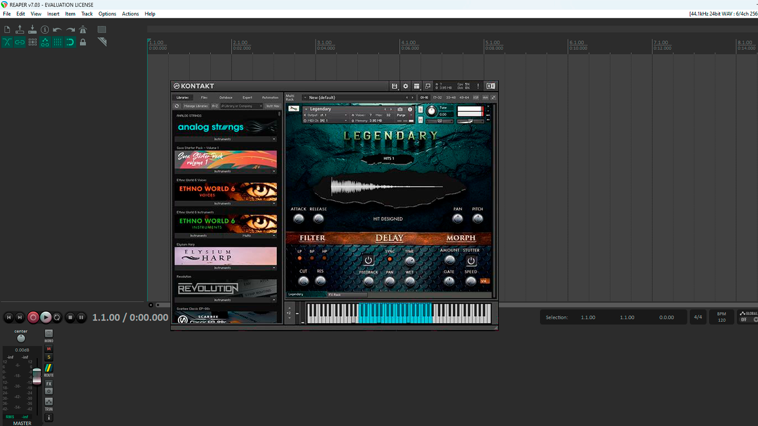Click the HITS 1 preset selector
758x426 pixels.
389,159
